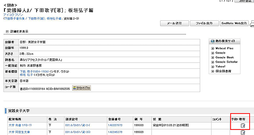Open the アイコク フジン reading link
The width and height of the screenshot is (254, 135).
click(13, 15)
